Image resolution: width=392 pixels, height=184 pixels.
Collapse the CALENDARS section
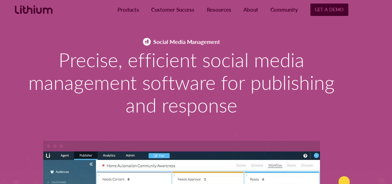56,182
